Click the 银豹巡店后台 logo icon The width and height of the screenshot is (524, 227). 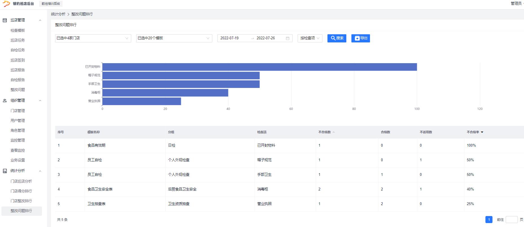(6, 4)
